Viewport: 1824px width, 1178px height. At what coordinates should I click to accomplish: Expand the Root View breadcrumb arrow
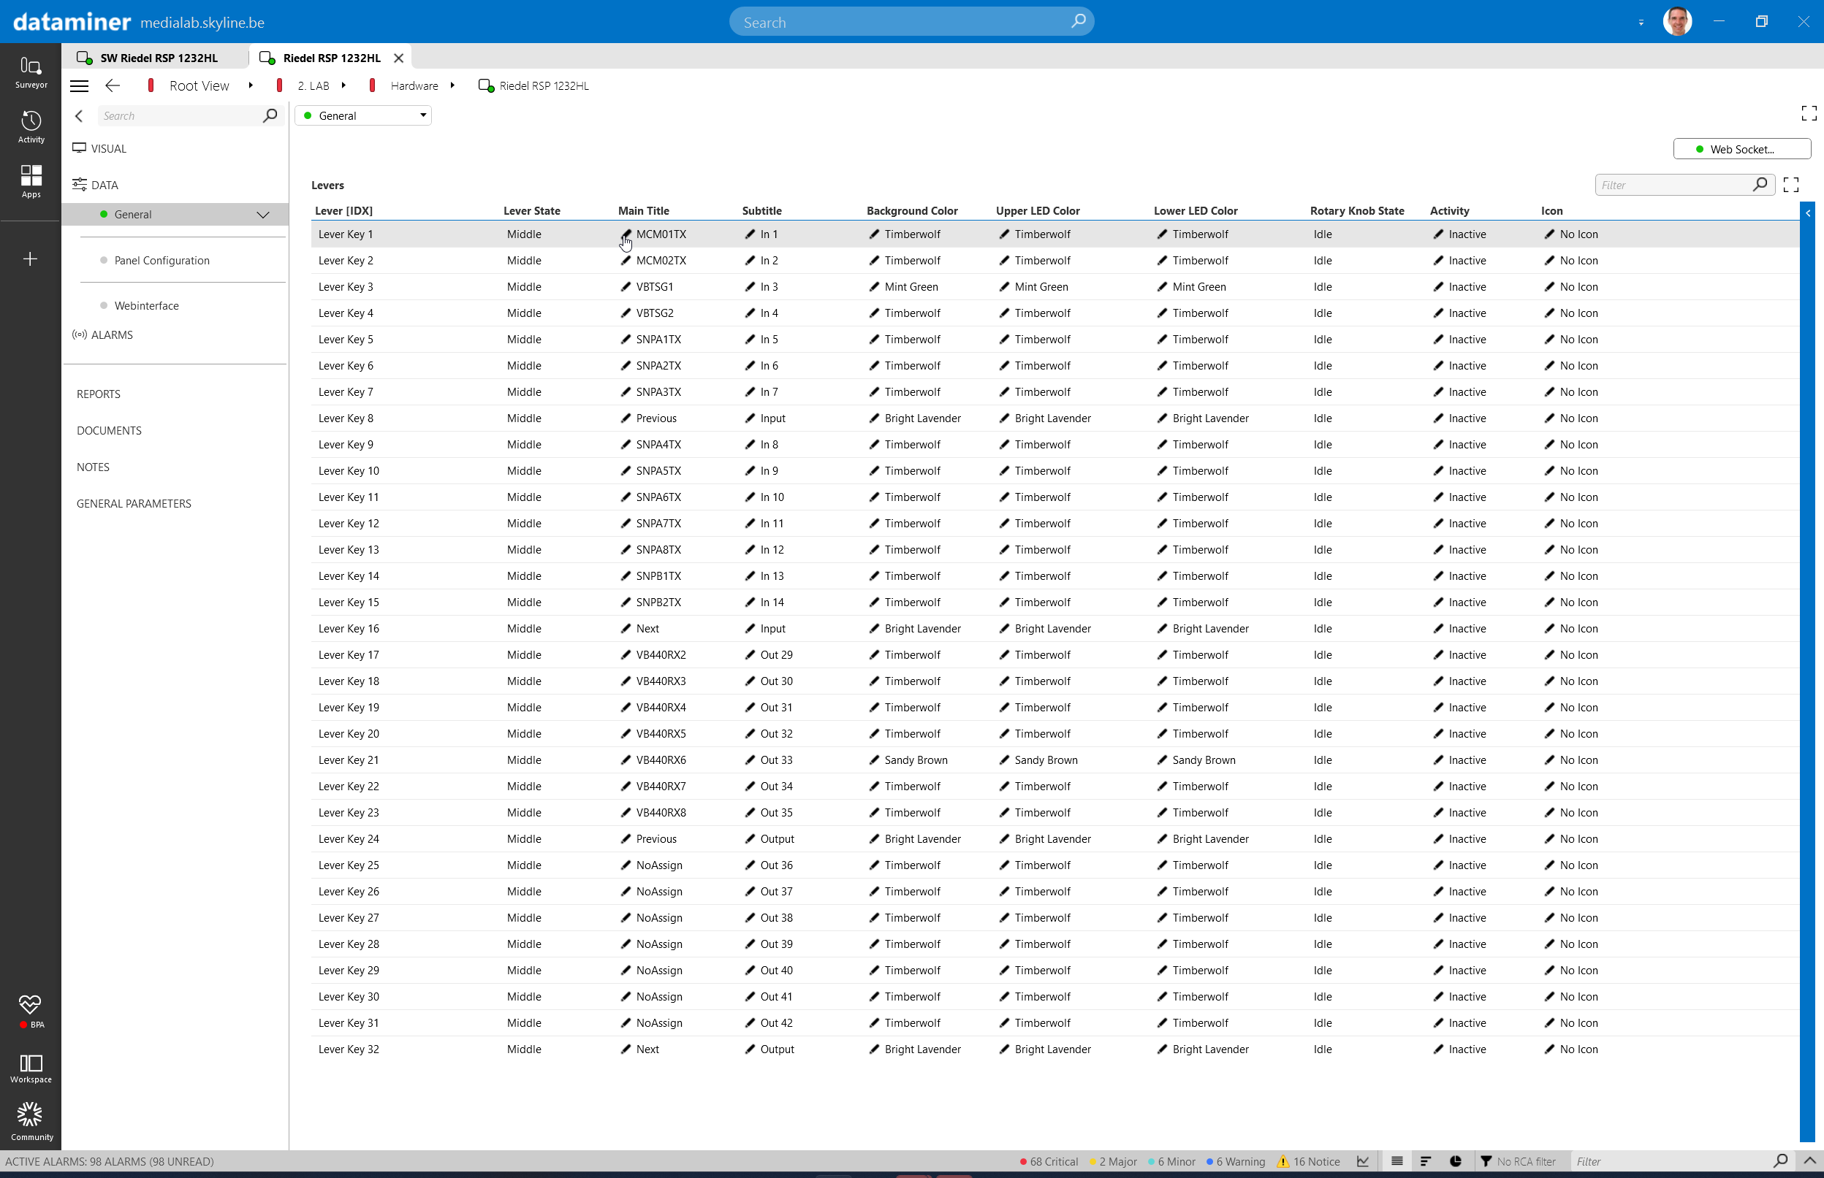click(x=251, y=85)
